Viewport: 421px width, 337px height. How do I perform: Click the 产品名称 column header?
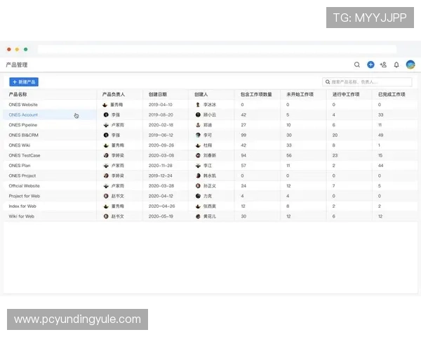pos(18,94)
